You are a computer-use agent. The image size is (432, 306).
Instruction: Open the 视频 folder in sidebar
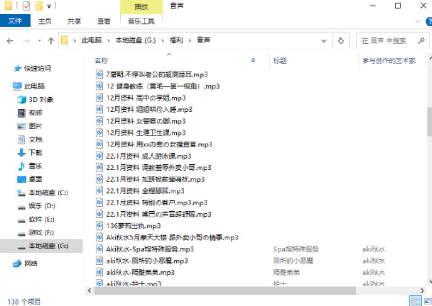pos(30,112)
